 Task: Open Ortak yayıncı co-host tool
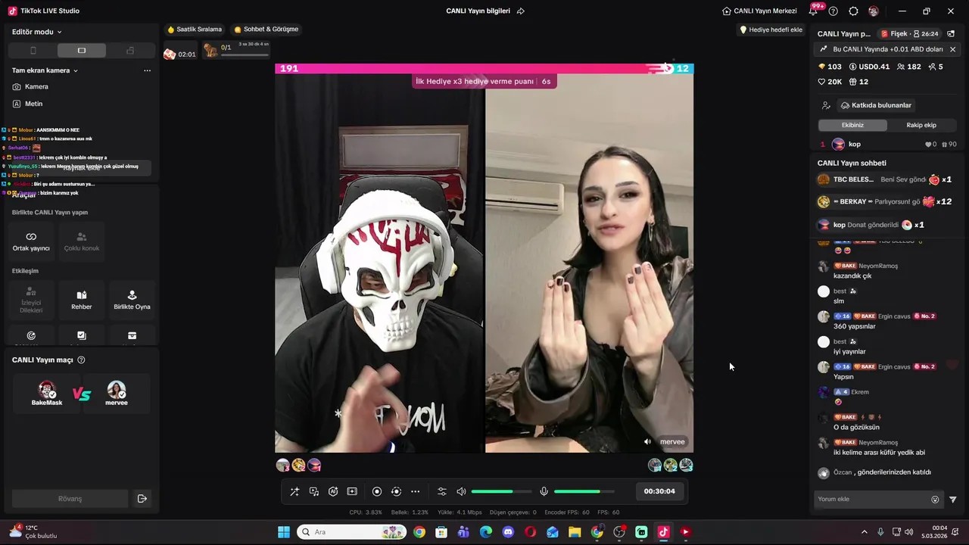click(31, 241)
